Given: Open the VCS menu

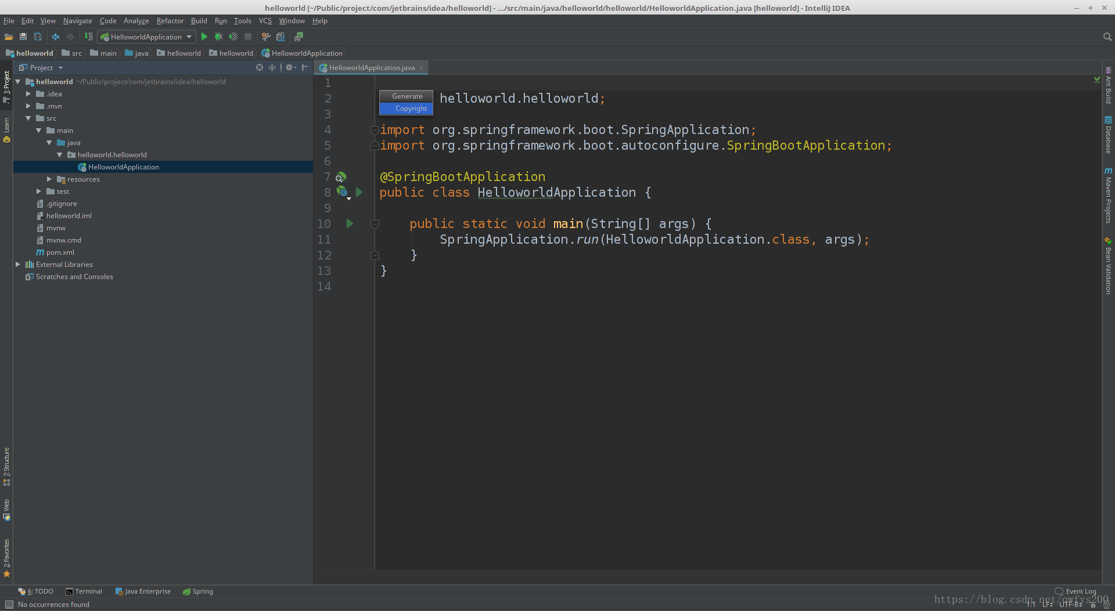Looking at the screenshot, I should (x=265, y=21).
